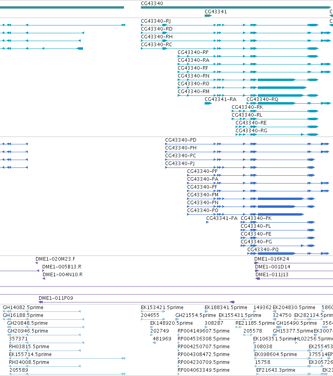Open the CG43340-RG transcript label
Image resolution: width=333 pixels, height=376 pixels.
click(x=252, y=131)
